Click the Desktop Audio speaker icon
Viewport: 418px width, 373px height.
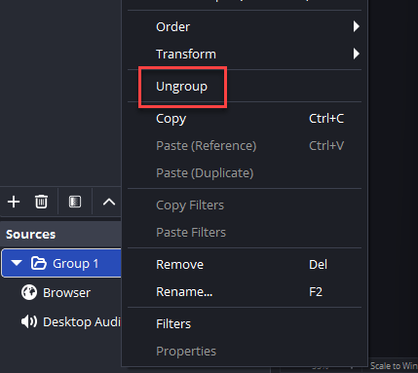click(x=29, y=321)
